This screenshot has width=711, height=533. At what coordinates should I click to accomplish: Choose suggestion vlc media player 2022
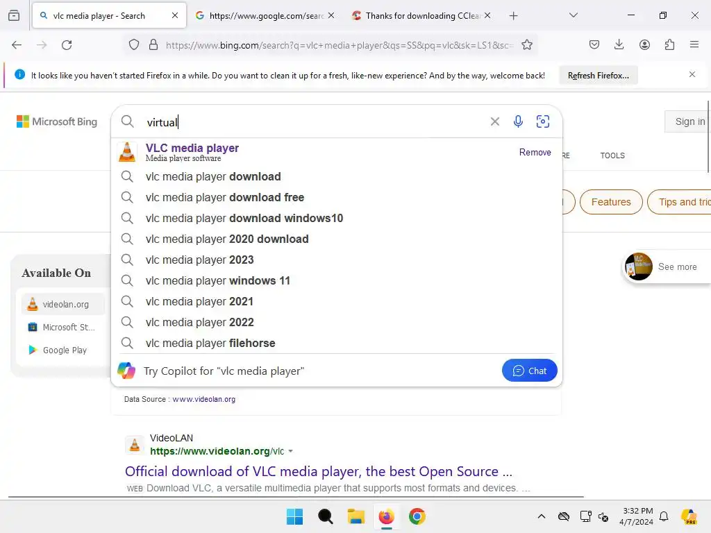tap(337, 322)
